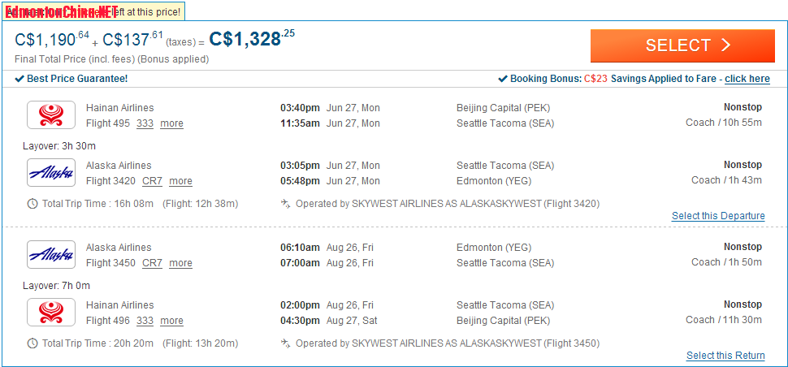The width and height of the screenshot is (788, 367).
Task: Click the clock icon beside 20h 20m trip time
Action: pos(32,343)
